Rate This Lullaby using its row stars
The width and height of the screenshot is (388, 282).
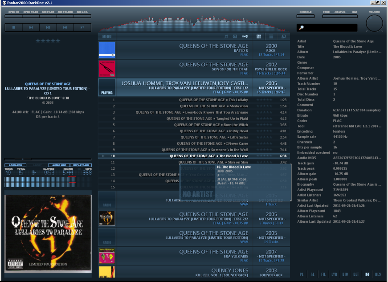coord(265,100)
